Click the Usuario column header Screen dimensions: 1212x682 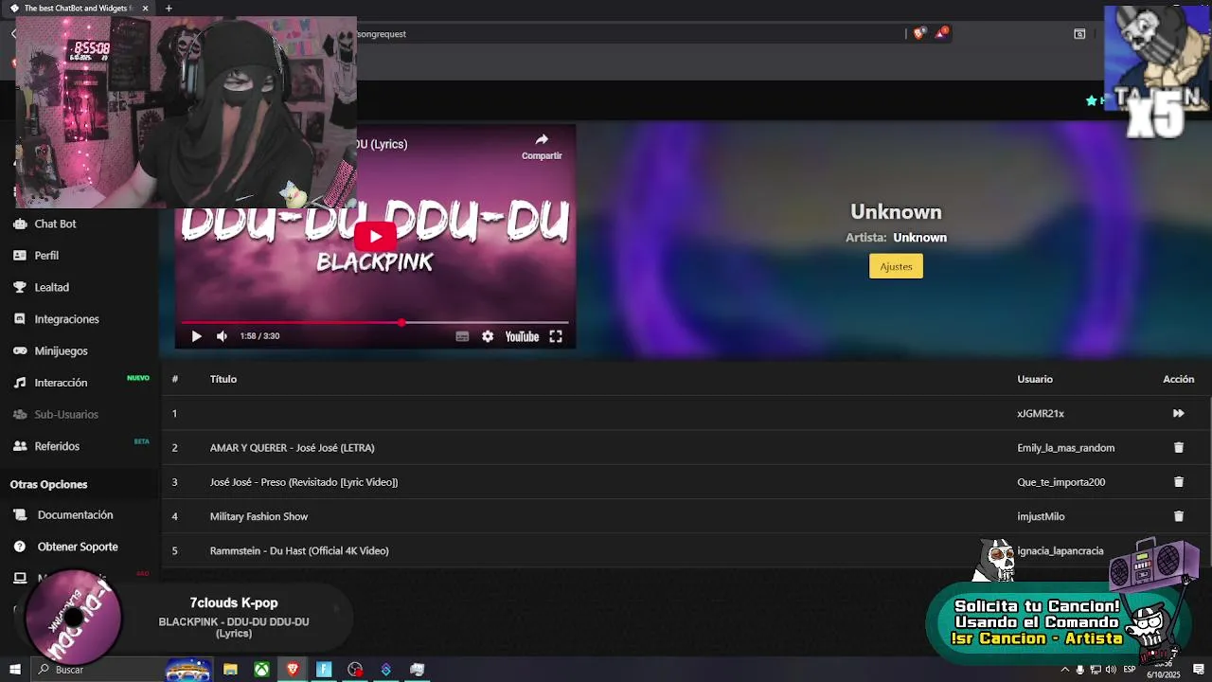click(1035, 379)
